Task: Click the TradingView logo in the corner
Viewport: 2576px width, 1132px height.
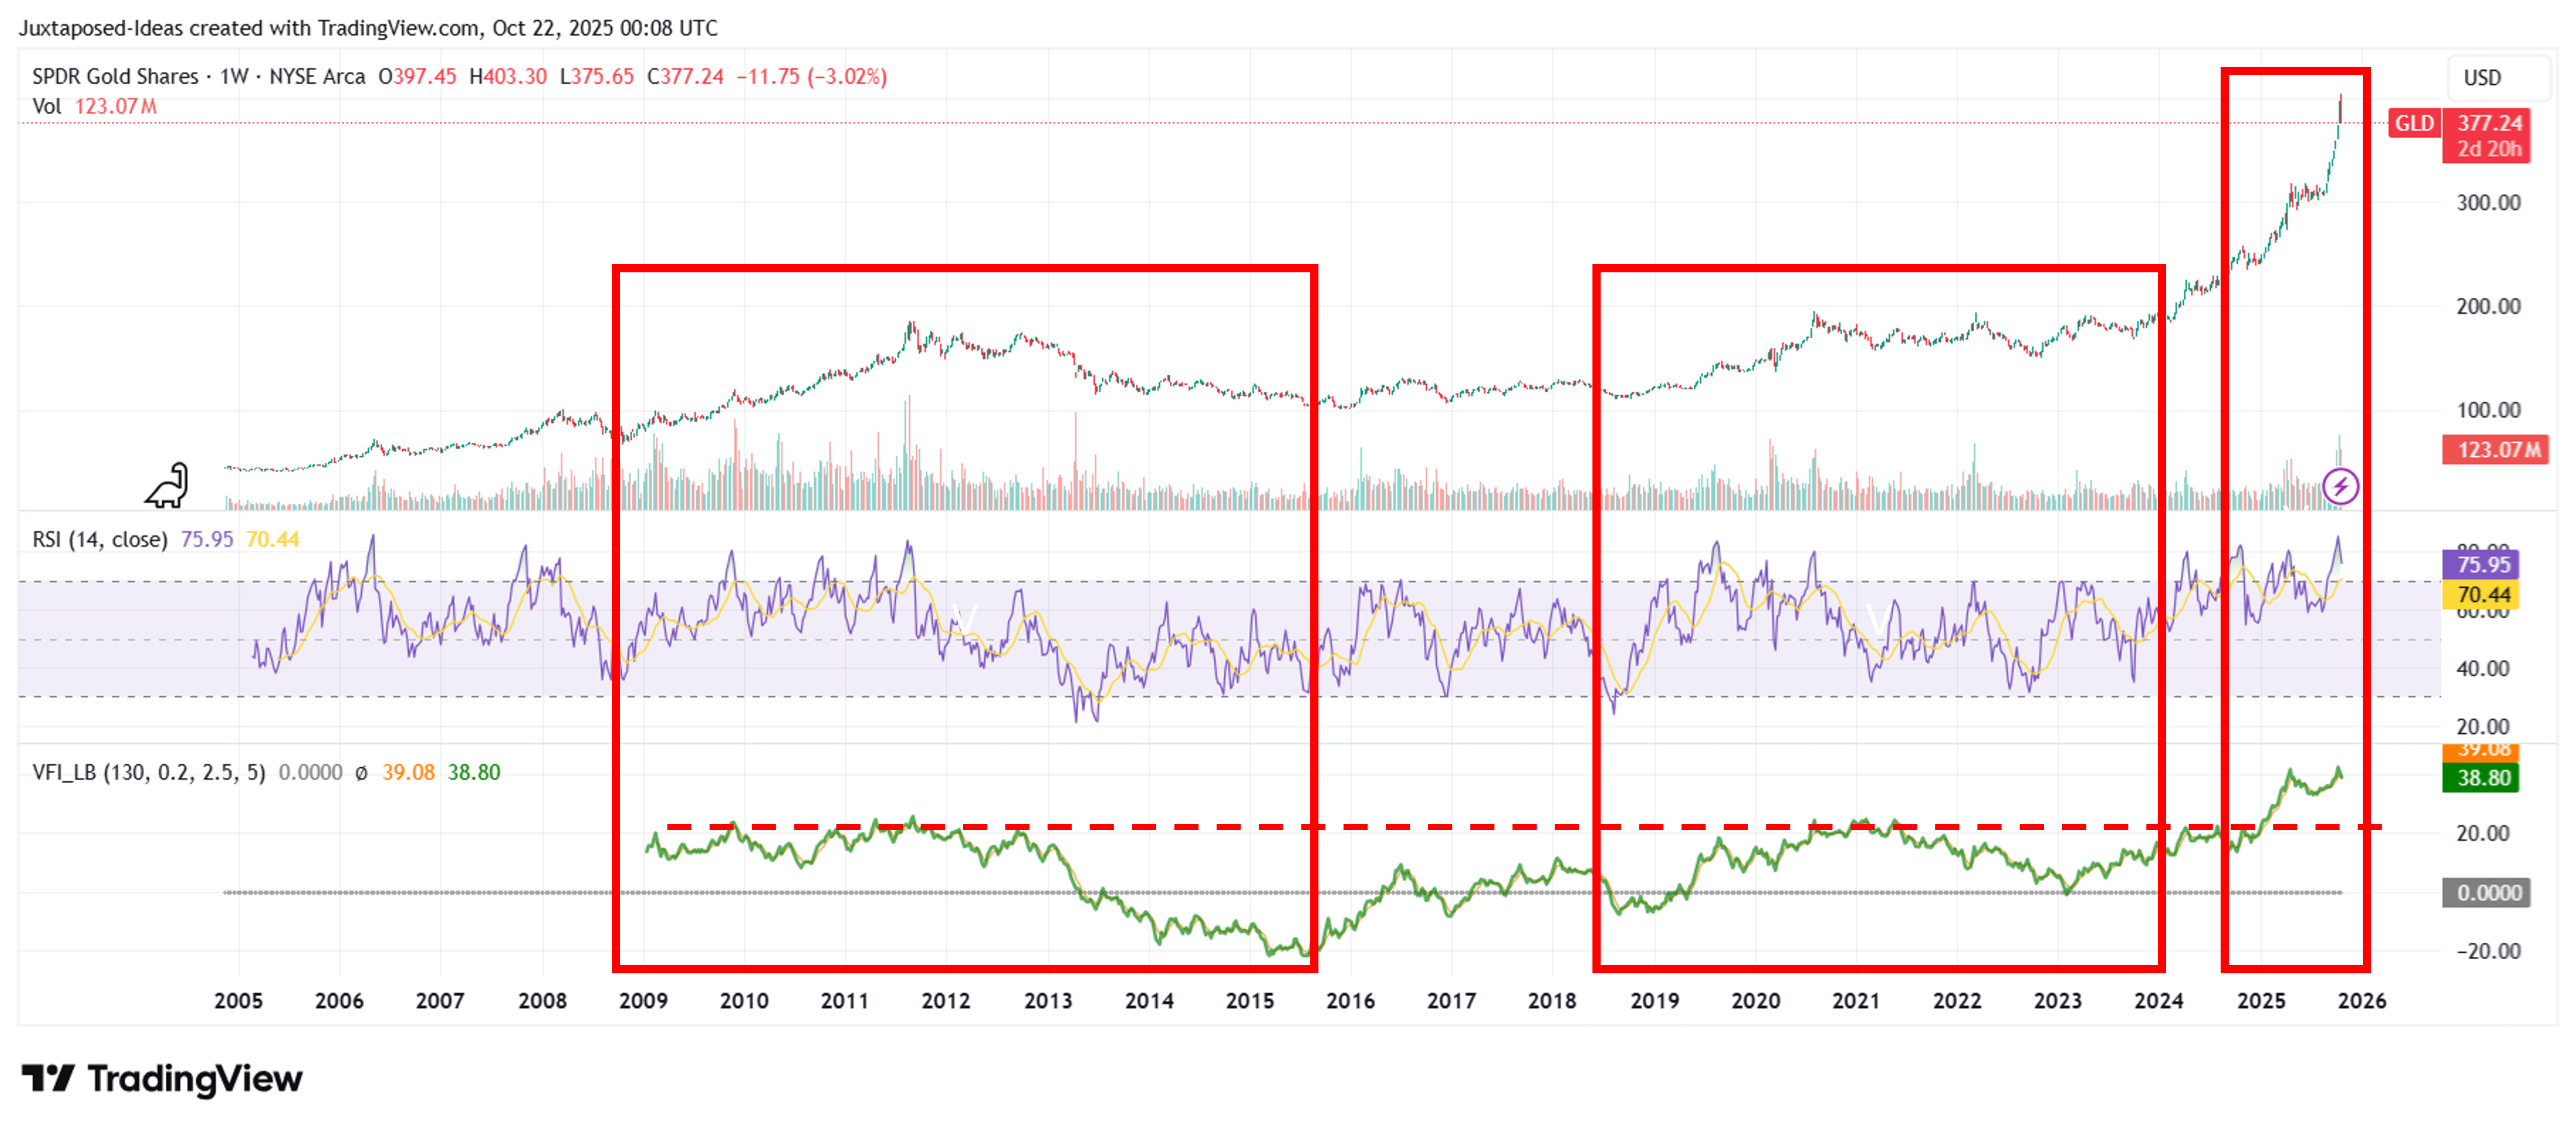Action: point(160,1079)
